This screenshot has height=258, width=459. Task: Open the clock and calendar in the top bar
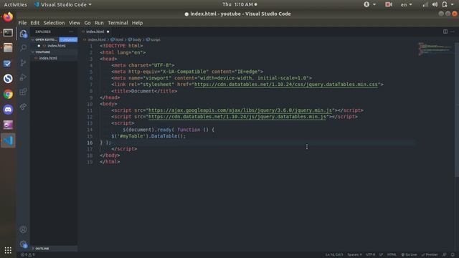click(240, 4)
